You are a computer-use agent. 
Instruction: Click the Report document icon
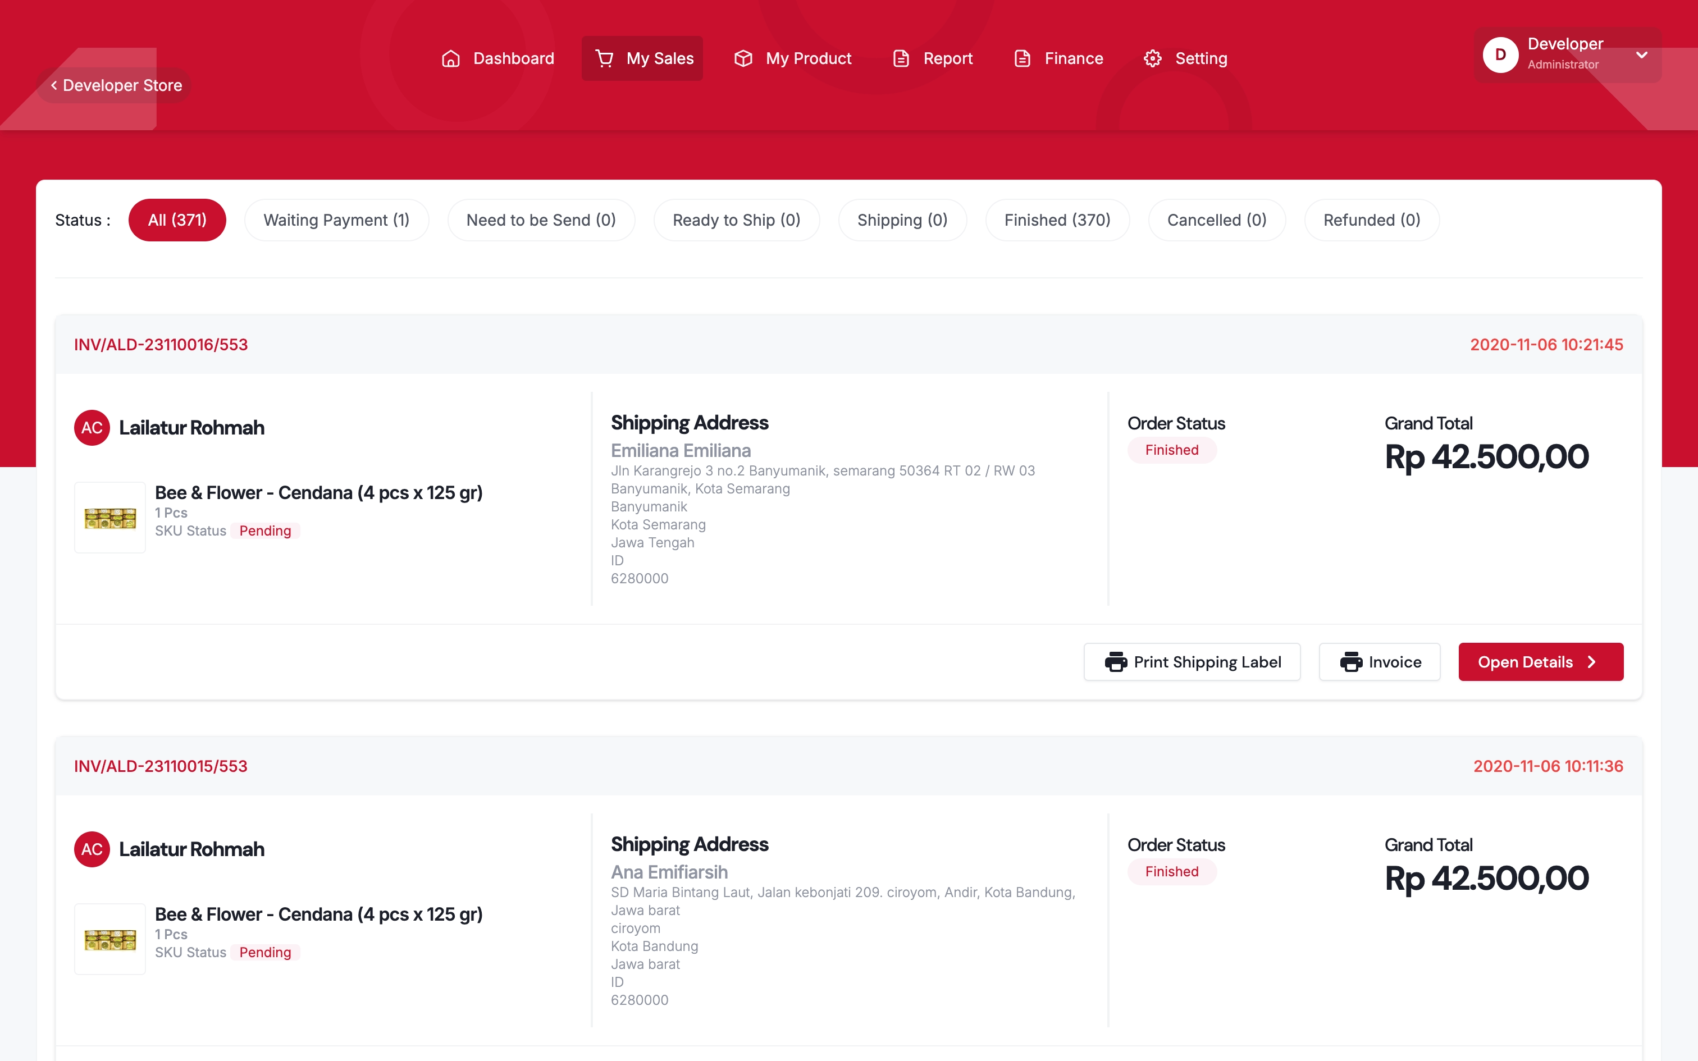pos(901,58)
